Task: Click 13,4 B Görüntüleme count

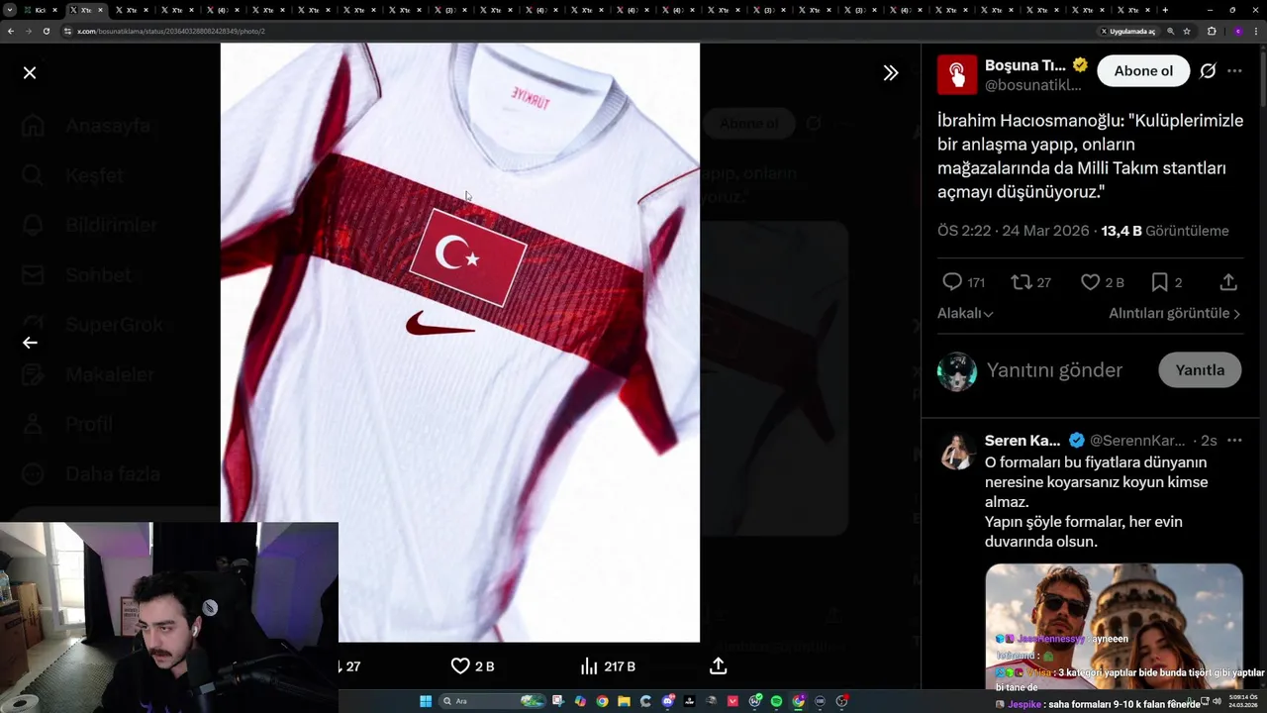Action: point(1165,231)
